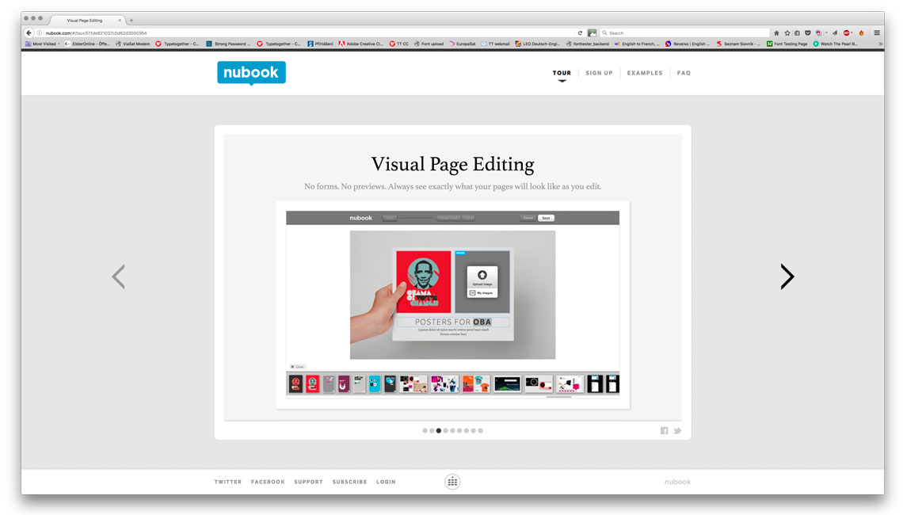
Task: Open the Přihlášení bookmark
Action: [320, 44]
